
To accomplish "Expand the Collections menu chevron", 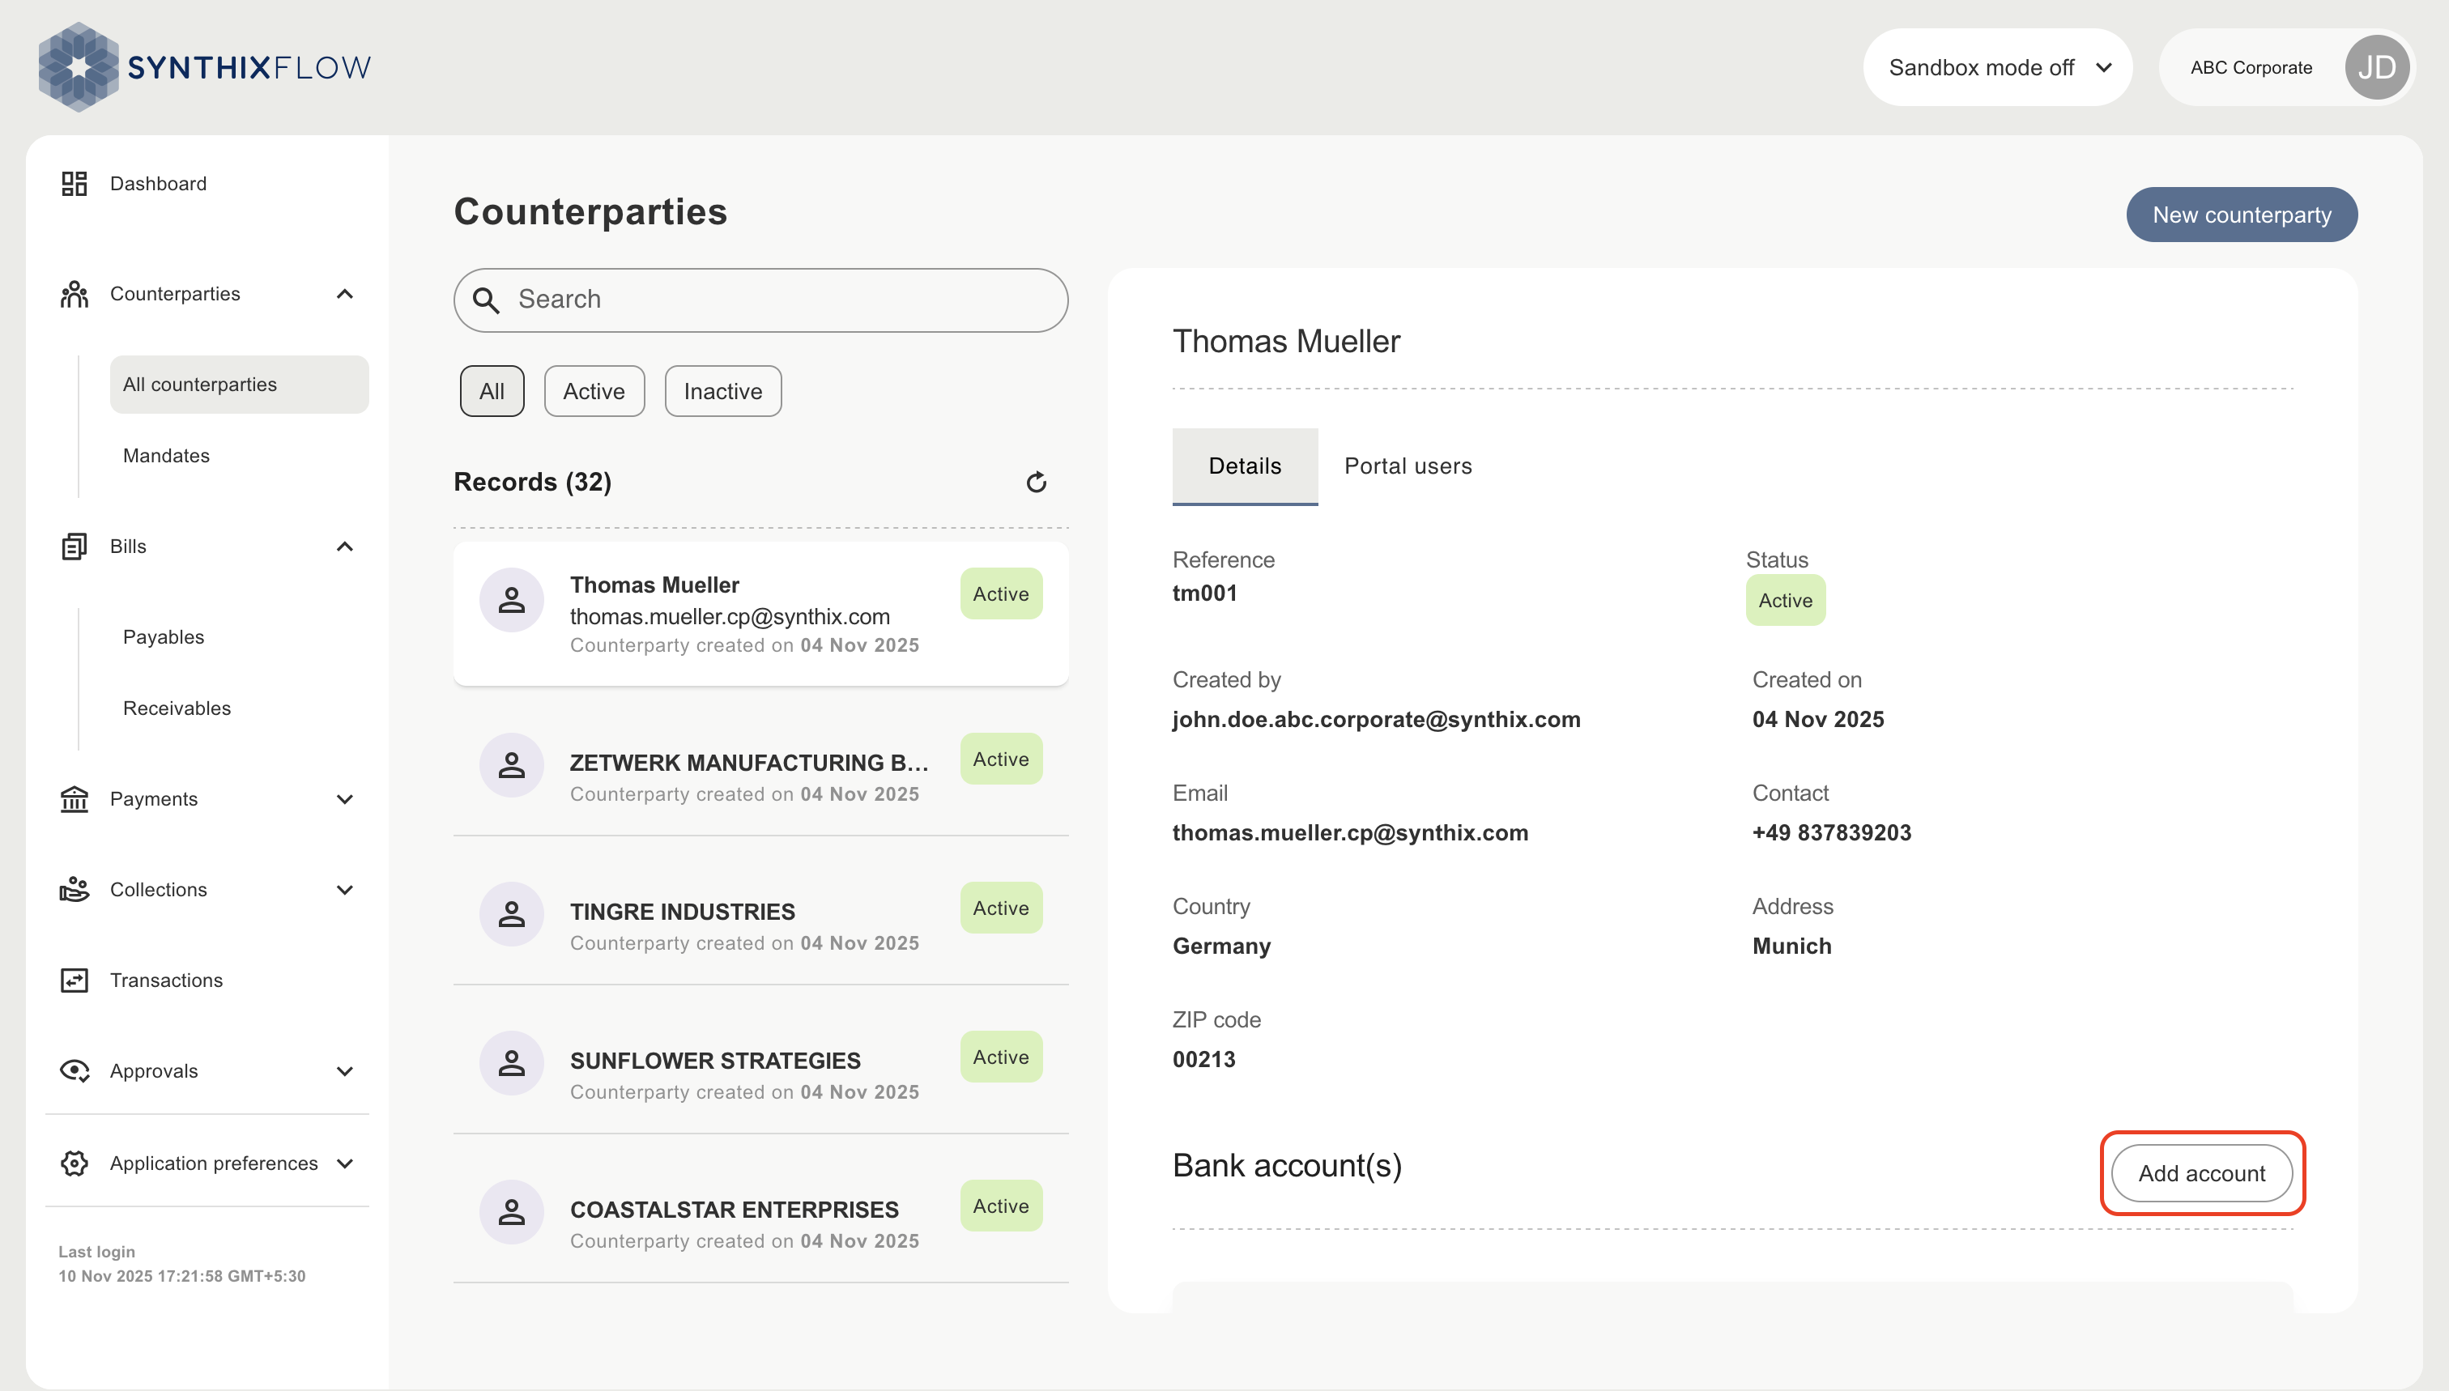I will 345,890.
